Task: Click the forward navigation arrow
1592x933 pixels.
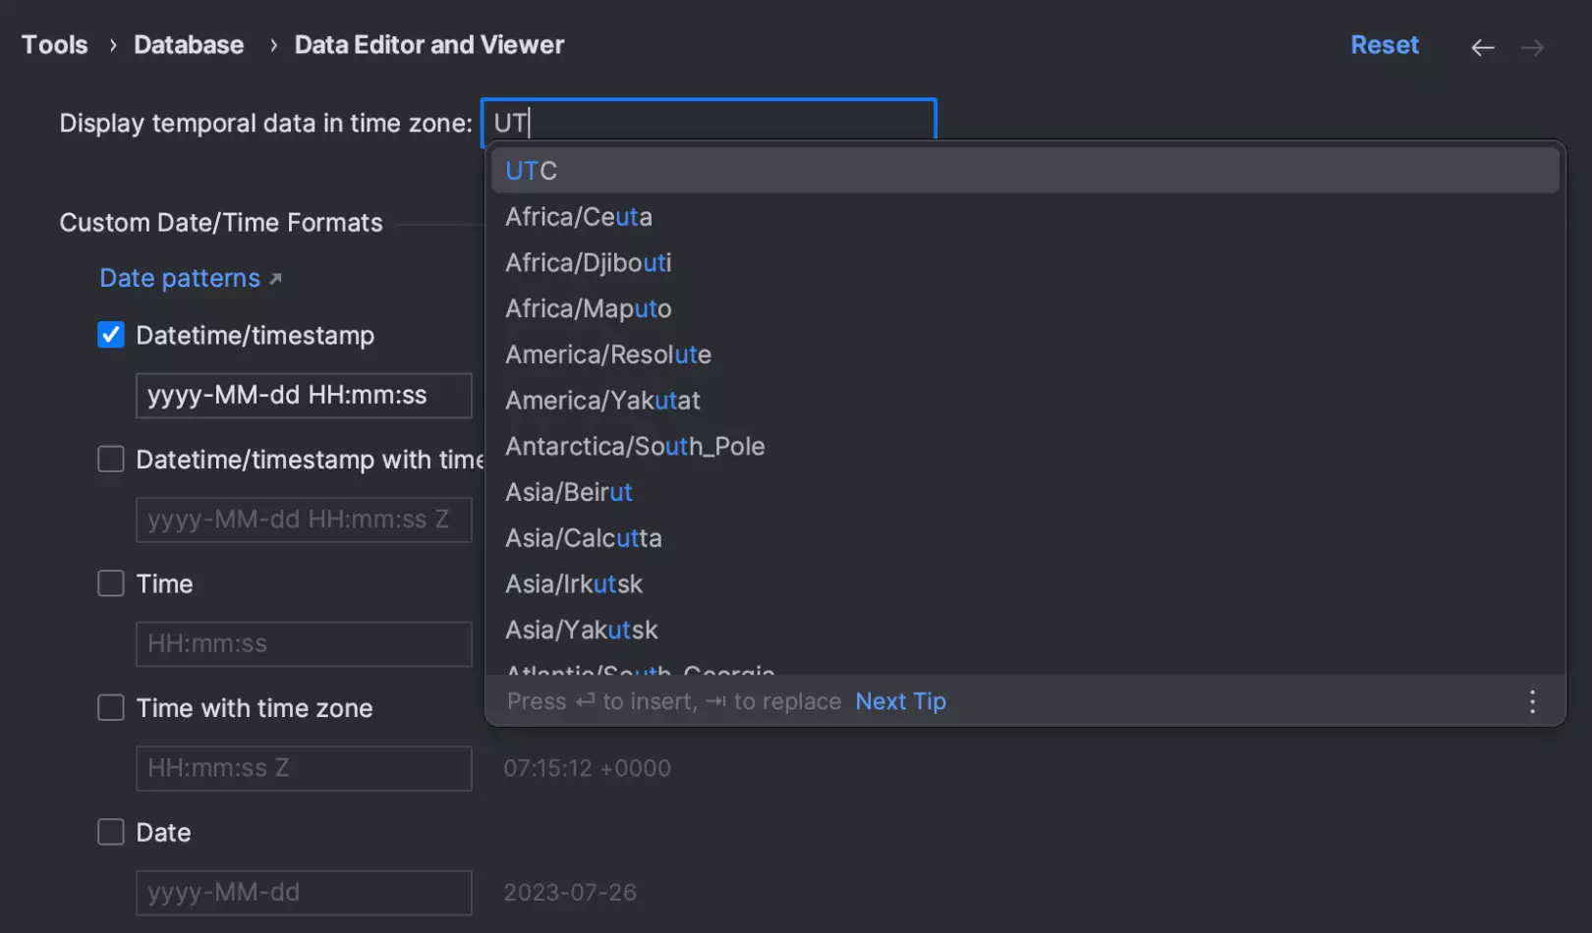Action: (1532, 47)
